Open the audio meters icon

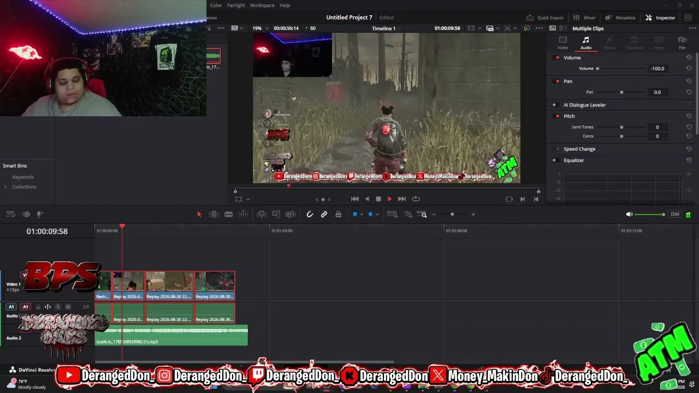click(x=688, y=215)
